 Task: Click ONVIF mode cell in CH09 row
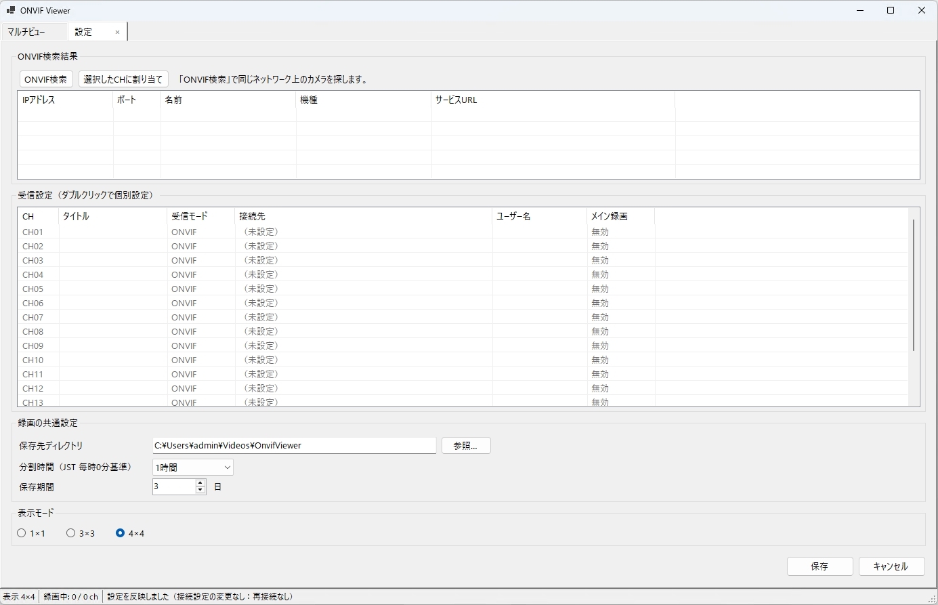pos(184,346)
